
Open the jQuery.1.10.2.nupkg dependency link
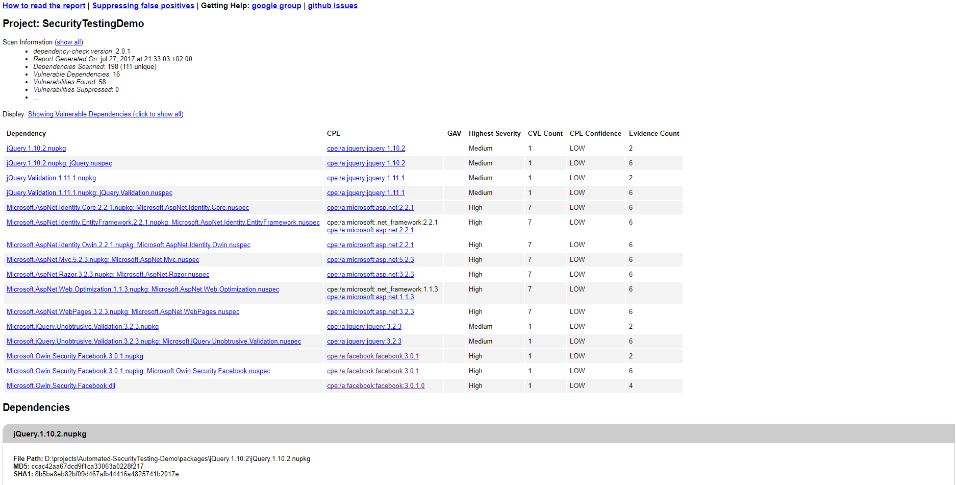click(x=36, y=149)
